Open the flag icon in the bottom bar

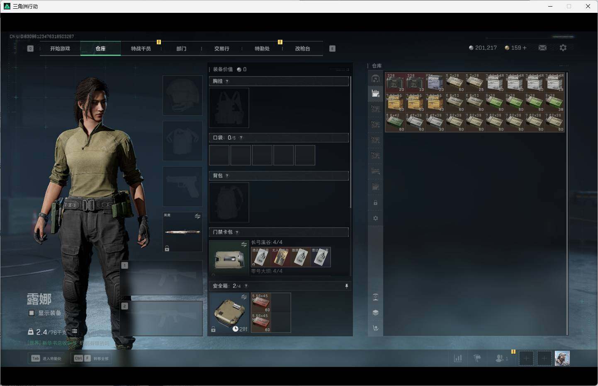point(477,358)
